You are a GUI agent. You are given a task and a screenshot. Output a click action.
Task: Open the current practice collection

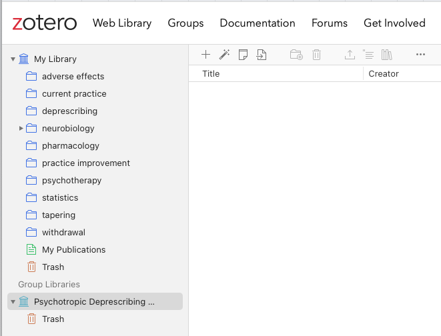coord(74,94)
